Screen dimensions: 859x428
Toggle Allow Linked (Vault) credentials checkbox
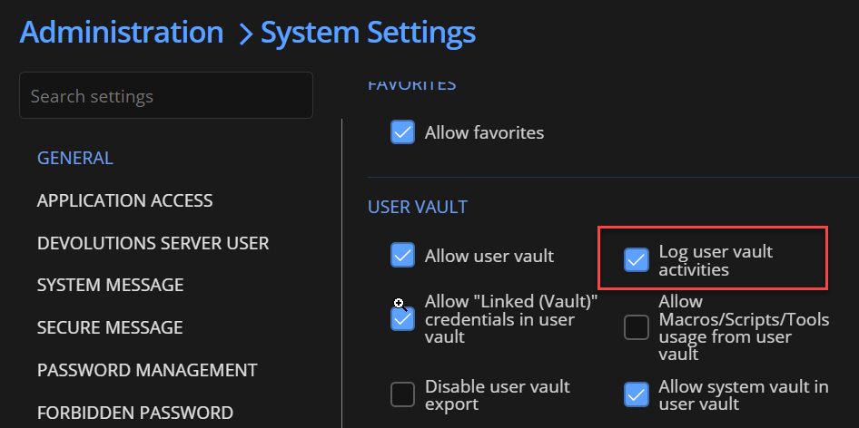click(402, 318)
